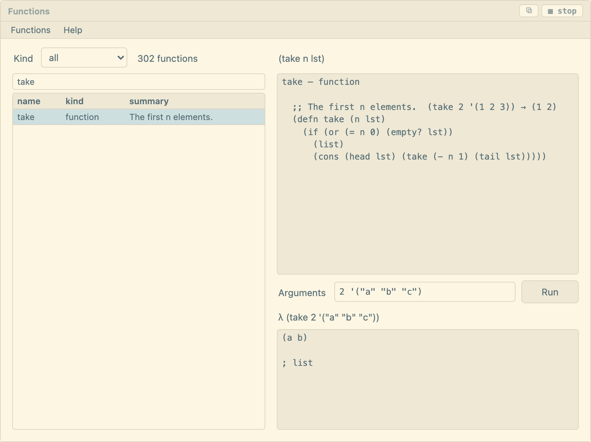
Task: Open the Functions menu
Action: [x=31, y=30]
